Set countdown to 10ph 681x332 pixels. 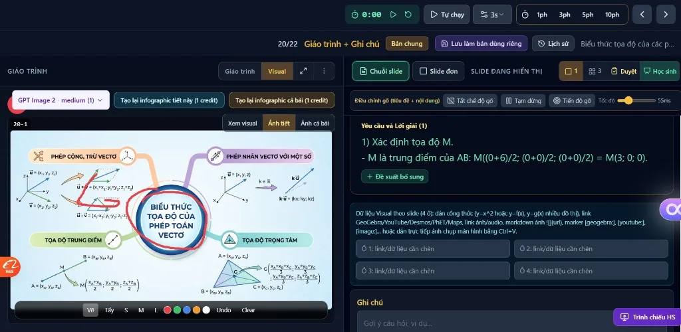[612, 15]
